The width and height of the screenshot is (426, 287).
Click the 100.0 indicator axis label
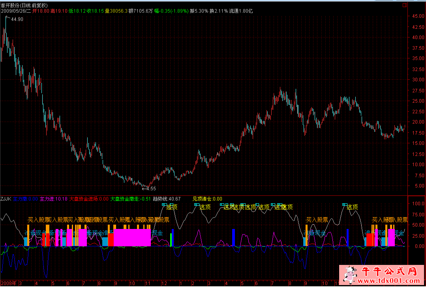[418, 204]
